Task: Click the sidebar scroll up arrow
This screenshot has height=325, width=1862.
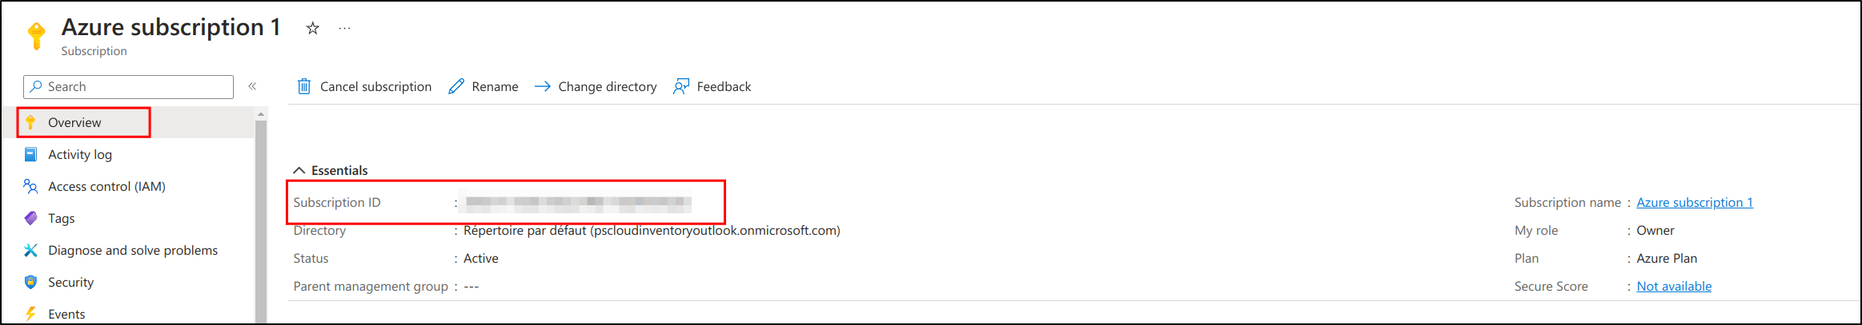Action: point(261,115)
